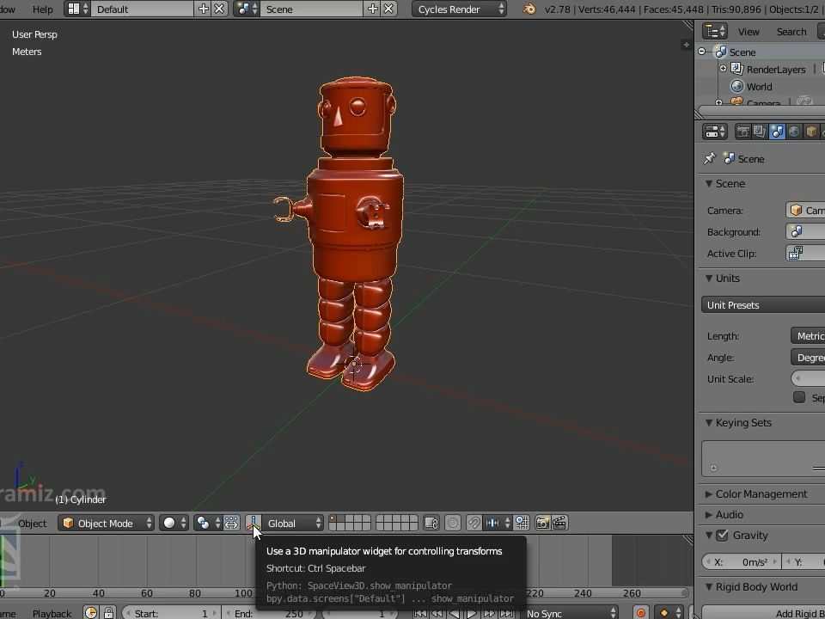
Task: Play the animation in reverse
Action: coord(455,614)
